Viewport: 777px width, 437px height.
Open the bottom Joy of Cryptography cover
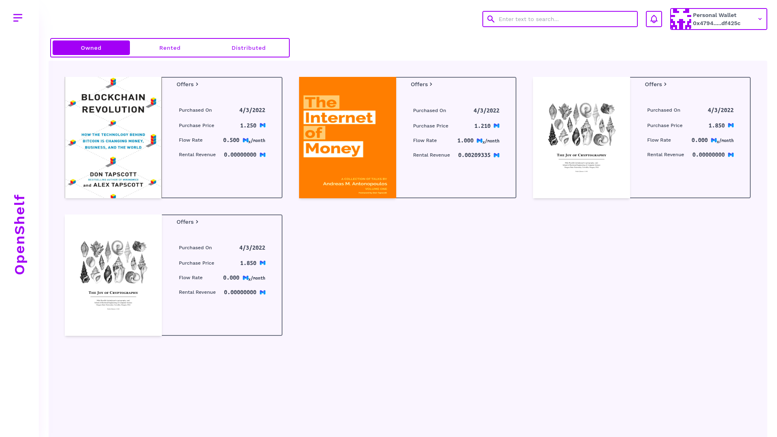click(x=113, y=275)
